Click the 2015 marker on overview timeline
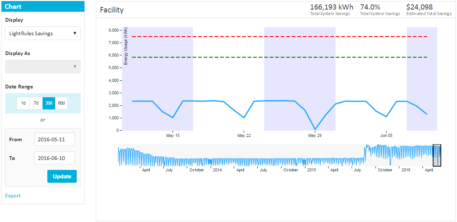This screenshot has width=457, height=222. point(311,170)
